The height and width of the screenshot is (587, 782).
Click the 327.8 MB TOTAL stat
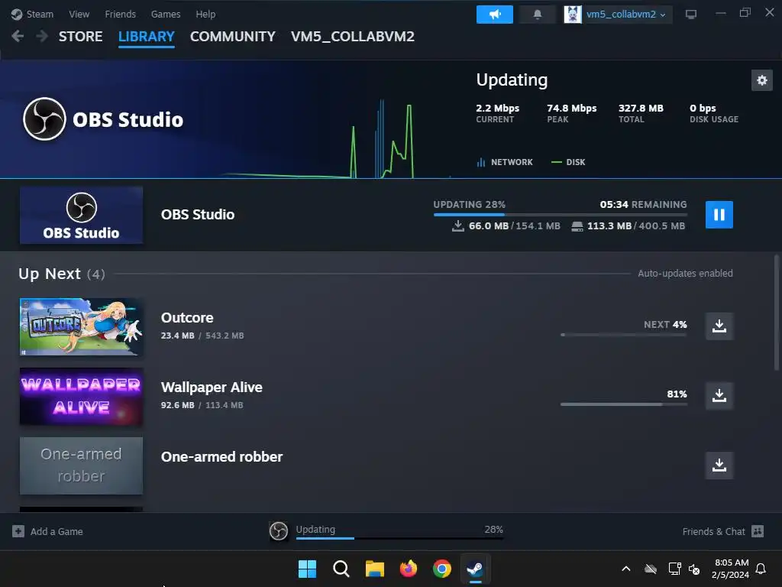tap(641, 113)
